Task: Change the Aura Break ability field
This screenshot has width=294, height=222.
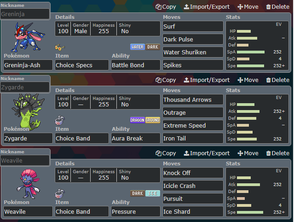Action: (136, 138)
